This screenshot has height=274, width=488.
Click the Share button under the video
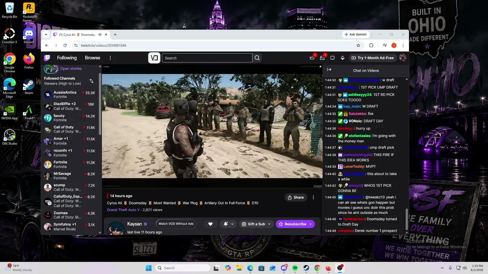click(x=296, y=198)
